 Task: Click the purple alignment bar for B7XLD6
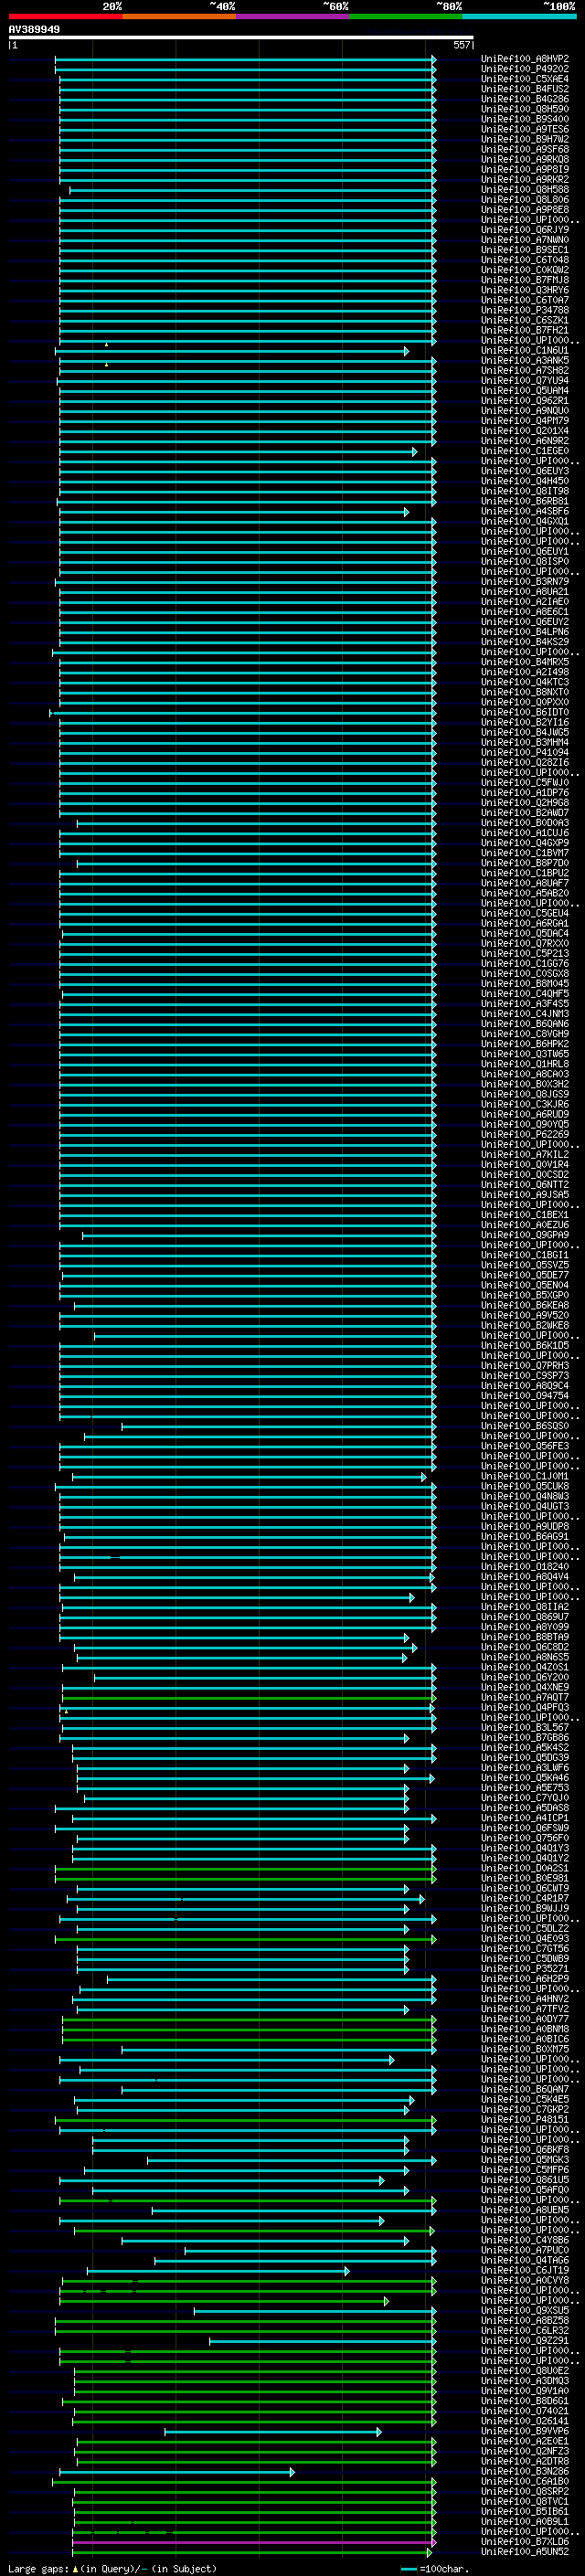[x=254, y=2541]
